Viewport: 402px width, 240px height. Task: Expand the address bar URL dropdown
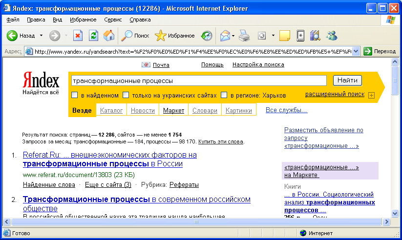tap(356, 52)
